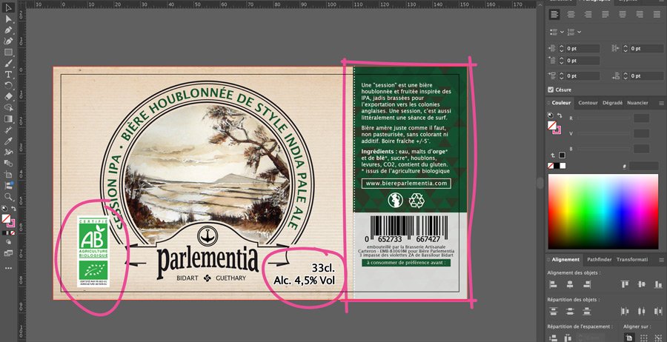Viewport: 667px width, 342px height.
Task: Switch to the Contour tab
Action: click(588, 103)
